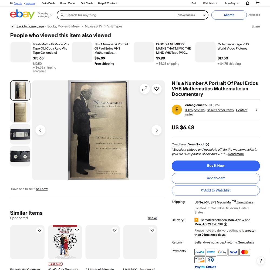Click the Search for anything field
The height and width of the screenshot is (270, 270).
[x=119, y=15]
